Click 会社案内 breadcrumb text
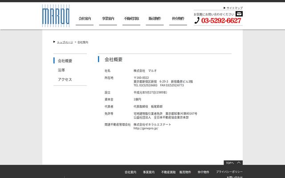 [83, 42]
